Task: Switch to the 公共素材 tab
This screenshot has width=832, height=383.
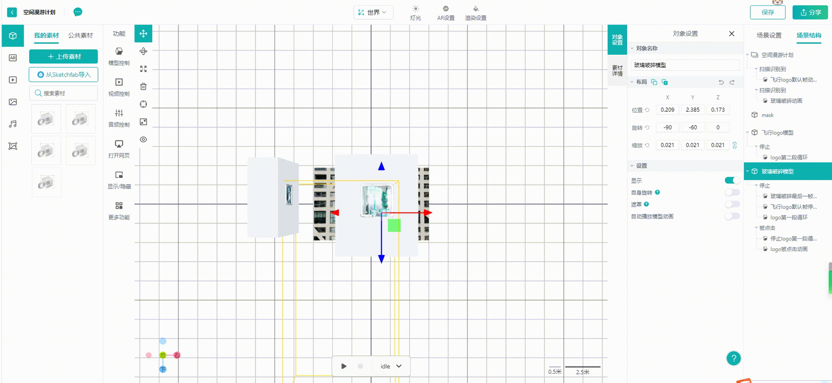Action: coord(81,35)
